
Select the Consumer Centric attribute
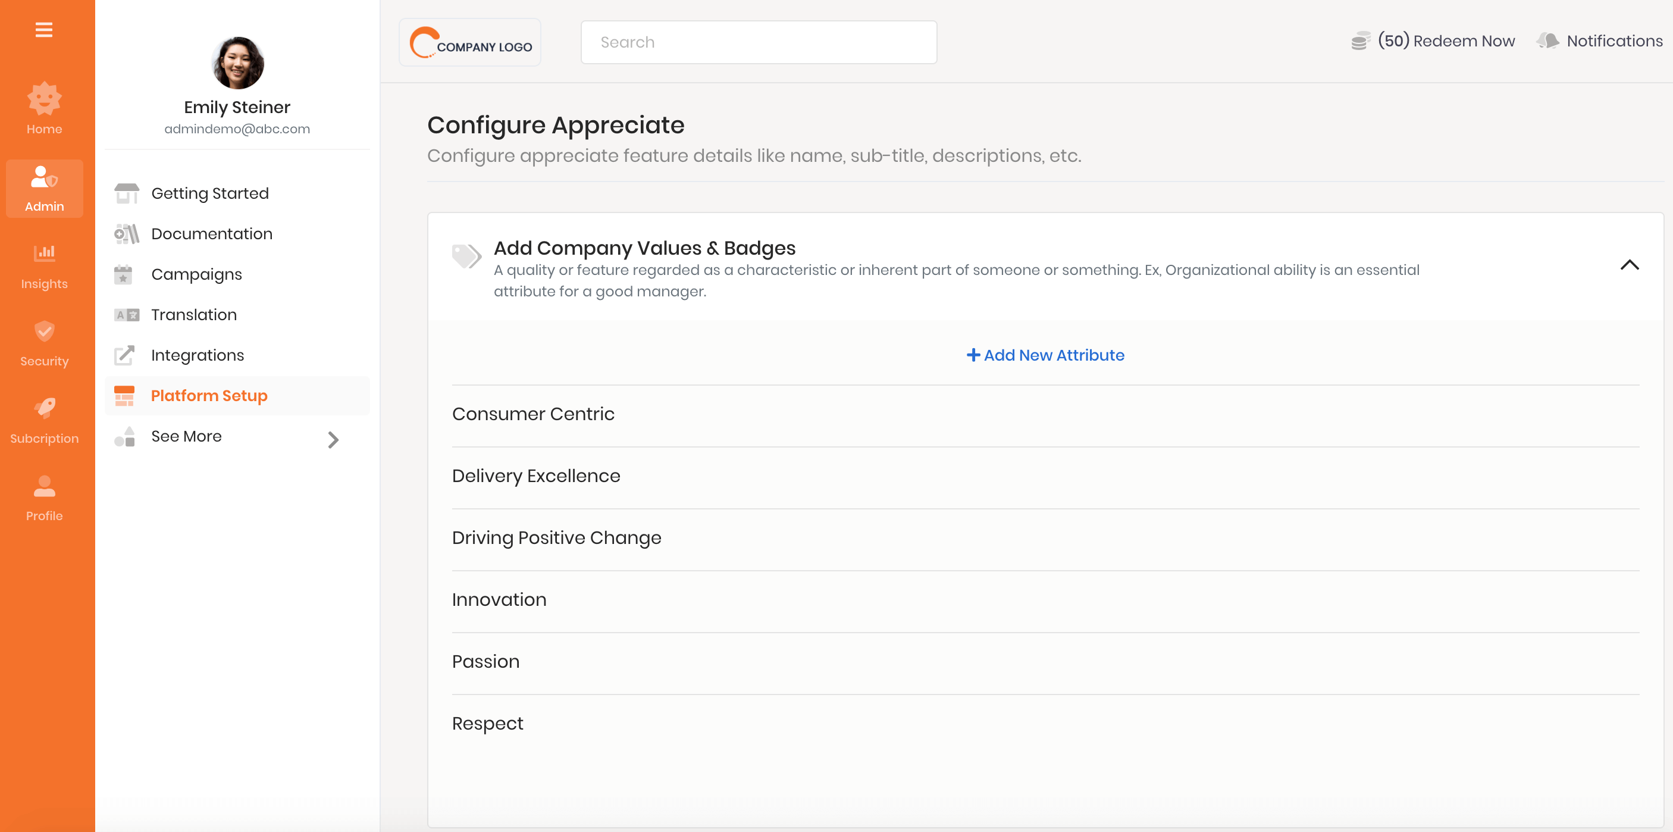pos(534,413)
